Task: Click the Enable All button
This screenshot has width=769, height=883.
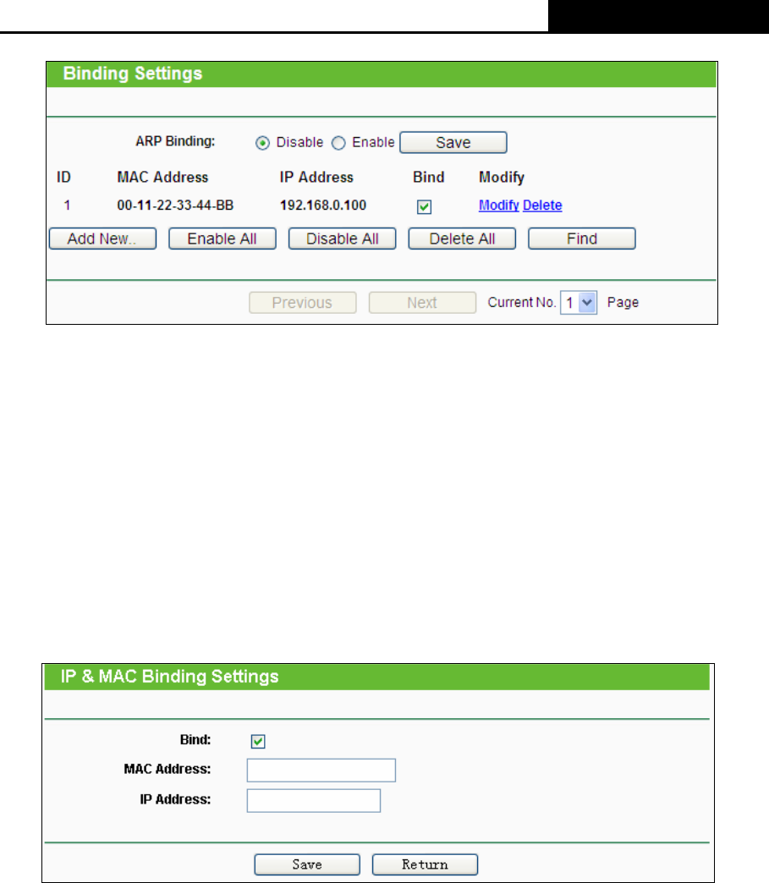Action: click(222, 239)
